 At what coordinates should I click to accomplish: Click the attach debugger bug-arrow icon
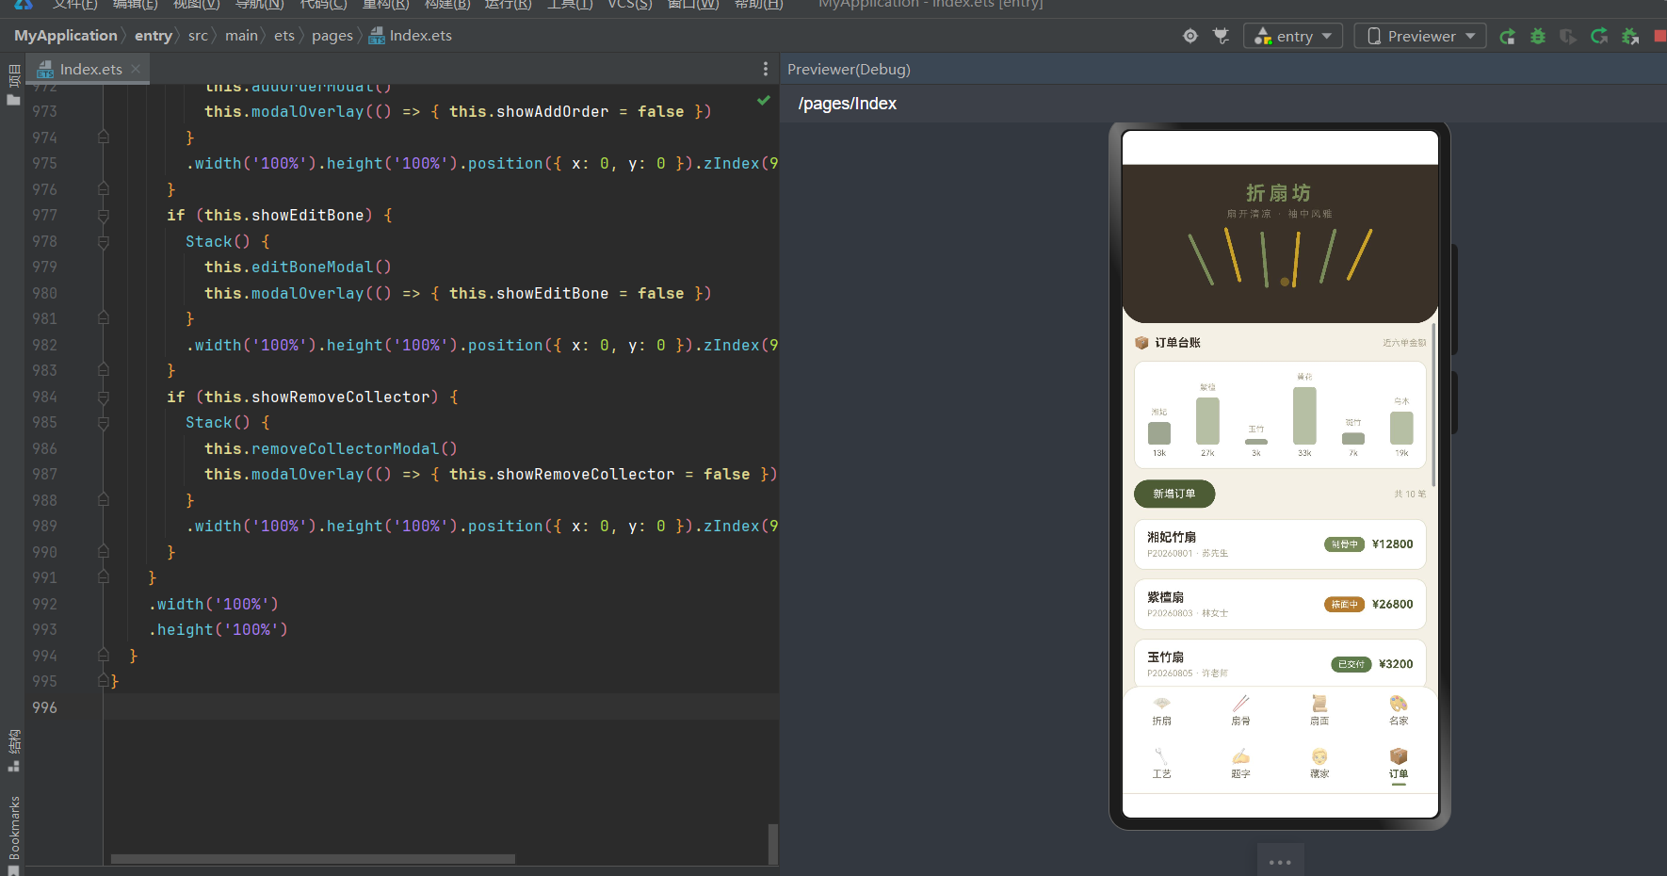click(x=1630, y=36)
